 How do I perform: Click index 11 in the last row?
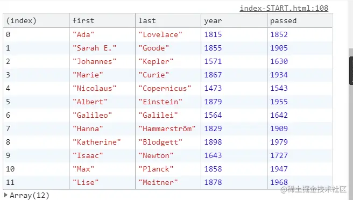(10, 182)
